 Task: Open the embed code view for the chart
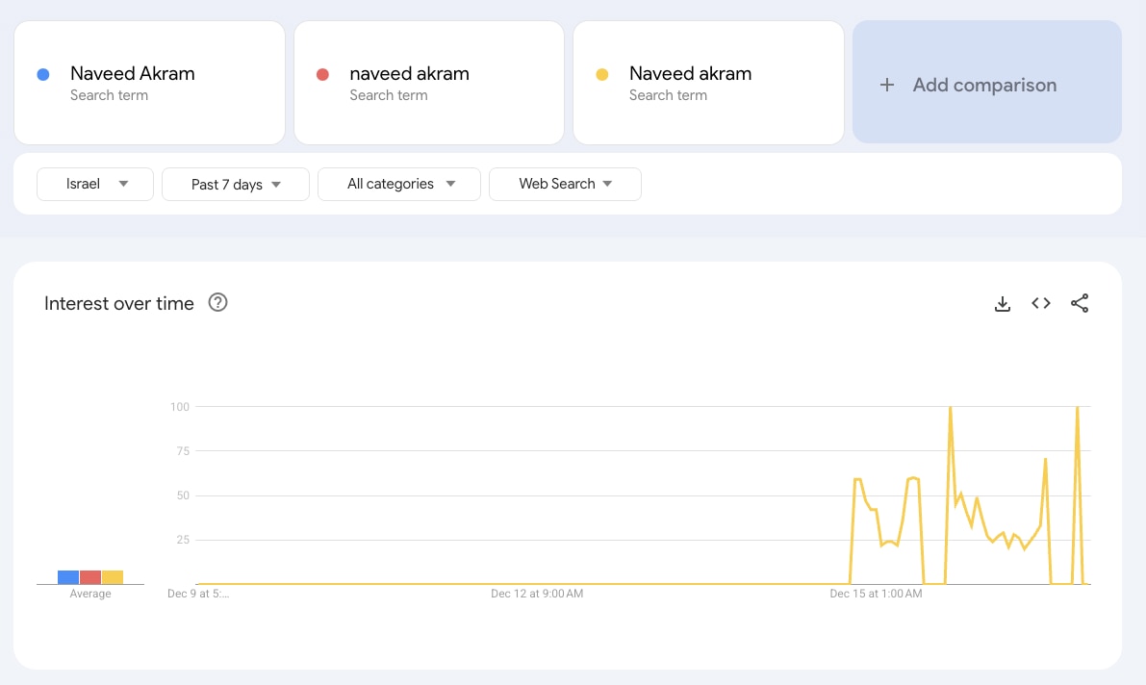coord(1040,303)
